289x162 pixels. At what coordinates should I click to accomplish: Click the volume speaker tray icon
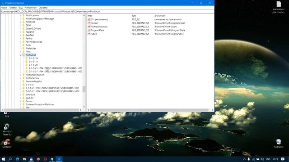coord(262,159)
